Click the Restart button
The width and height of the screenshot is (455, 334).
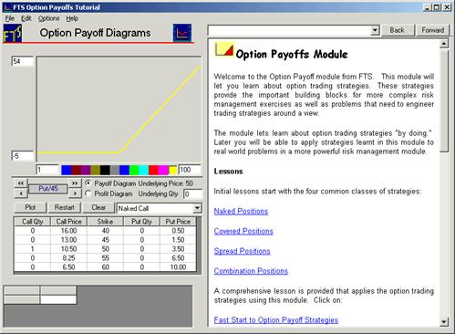point(64,208)
